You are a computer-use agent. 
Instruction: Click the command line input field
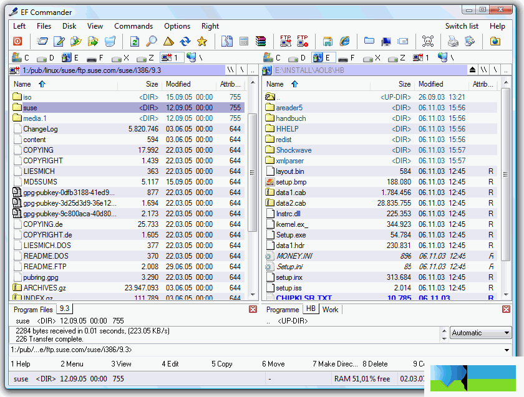coord(256,350)
